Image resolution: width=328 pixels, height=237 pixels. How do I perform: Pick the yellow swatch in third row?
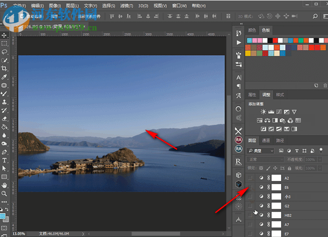(248, 53)
